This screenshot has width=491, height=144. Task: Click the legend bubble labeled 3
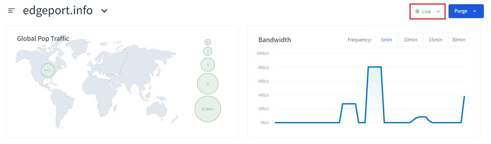(208, 51)
